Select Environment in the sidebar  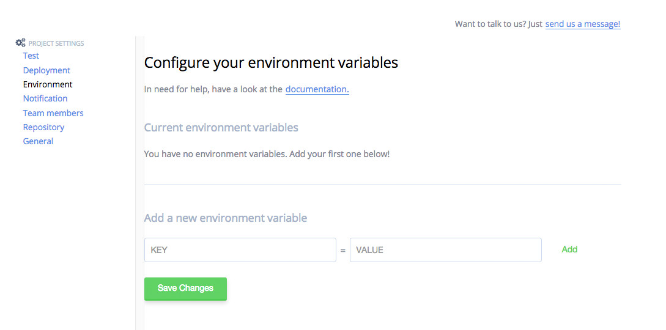coord(48,84)
